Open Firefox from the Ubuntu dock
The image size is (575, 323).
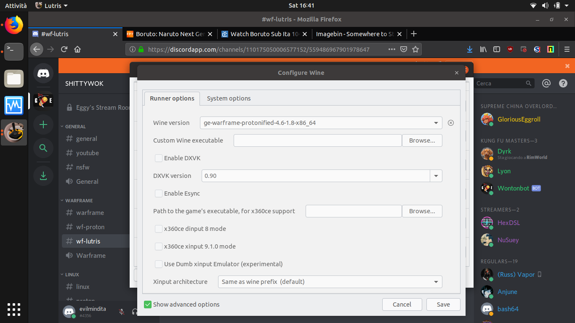(14, 25)
